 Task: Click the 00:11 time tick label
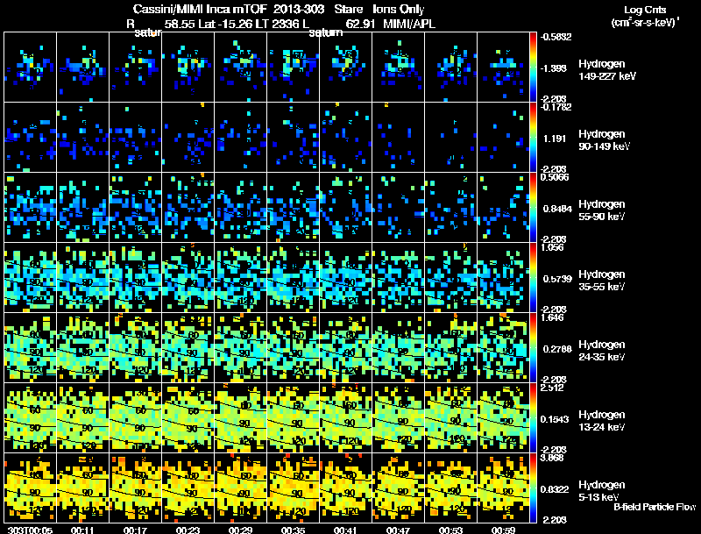[x=83, y=529]
